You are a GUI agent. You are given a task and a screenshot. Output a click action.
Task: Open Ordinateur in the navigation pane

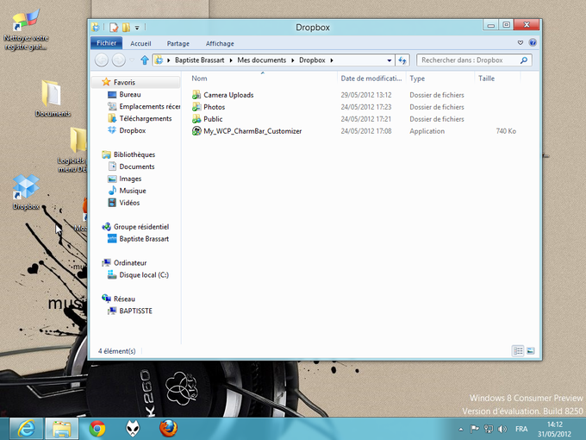coord(130,262)
